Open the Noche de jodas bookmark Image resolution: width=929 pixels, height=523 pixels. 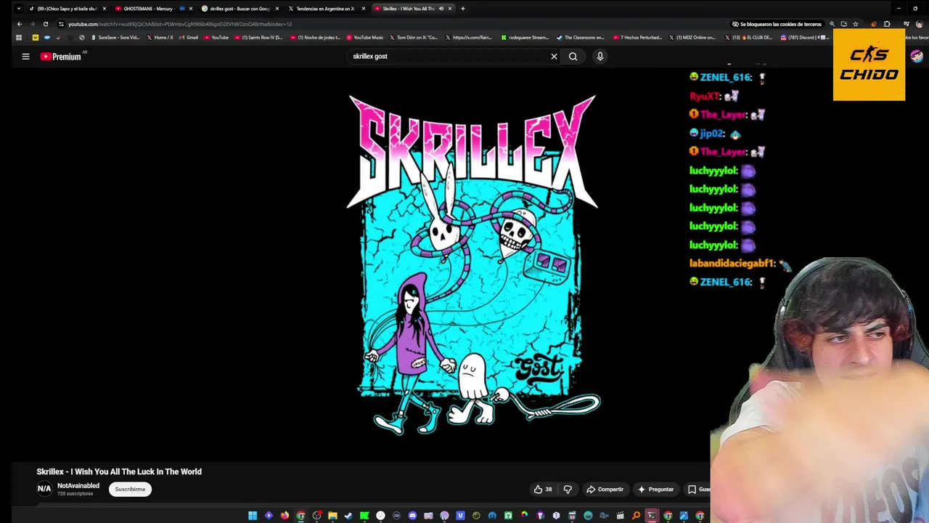pos(315,37)
